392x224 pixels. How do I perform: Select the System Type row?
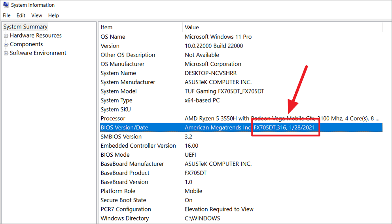point(241,100)
